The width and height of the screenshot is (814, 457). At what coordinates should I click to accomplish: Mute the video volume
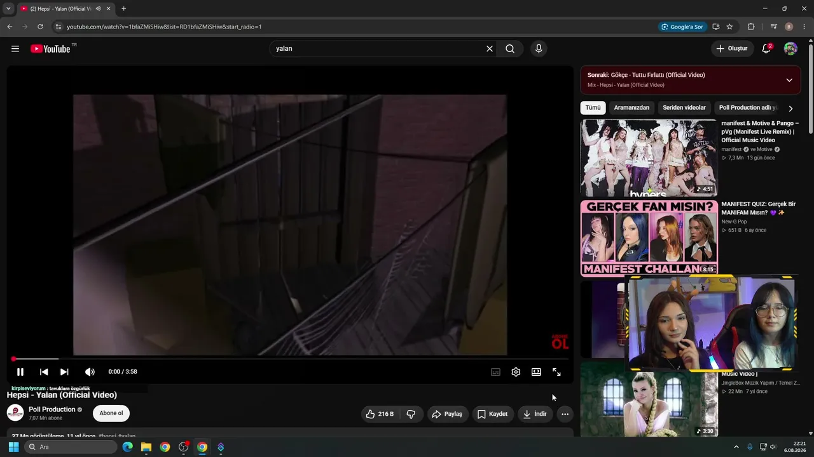(90, 372)
